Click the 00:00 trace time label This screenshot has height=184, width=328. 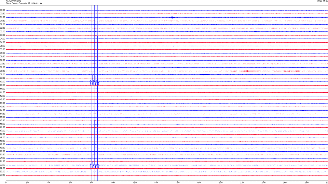pos(2,10)
